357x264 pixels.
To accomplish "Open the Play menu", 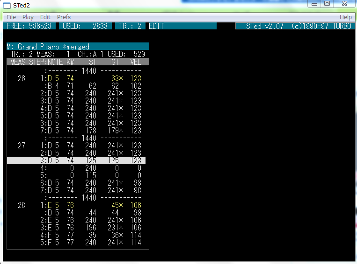I will [28, 17].
